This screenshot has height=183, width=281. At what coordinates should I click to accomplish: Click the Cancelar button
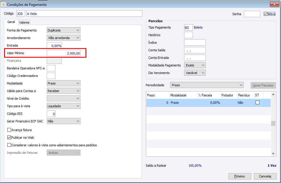click(265, 176)
